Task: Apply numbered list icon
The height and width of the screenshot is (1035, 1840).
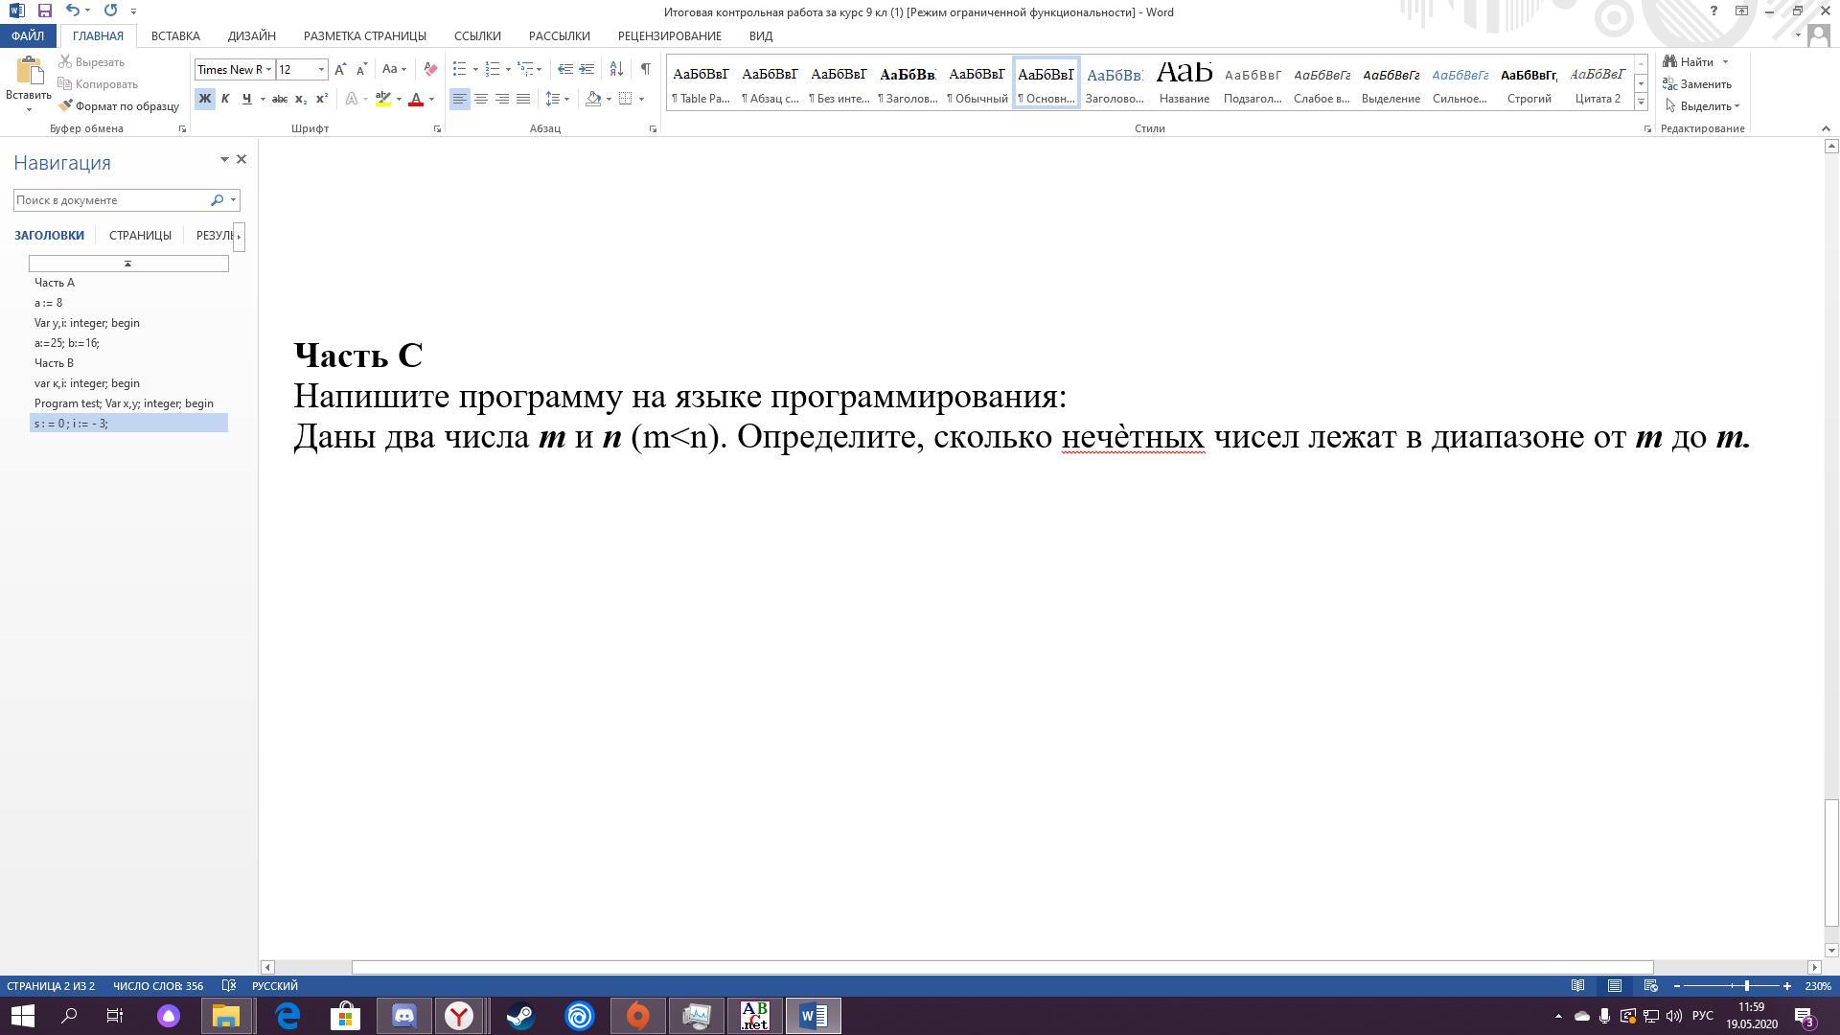Action: coord(493,69)
